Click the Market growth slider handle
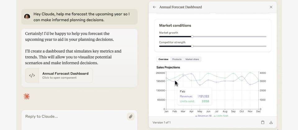Image resolution: width=298 pixels, height=130 pixels. pyautogui.click(x=192, y=37)
